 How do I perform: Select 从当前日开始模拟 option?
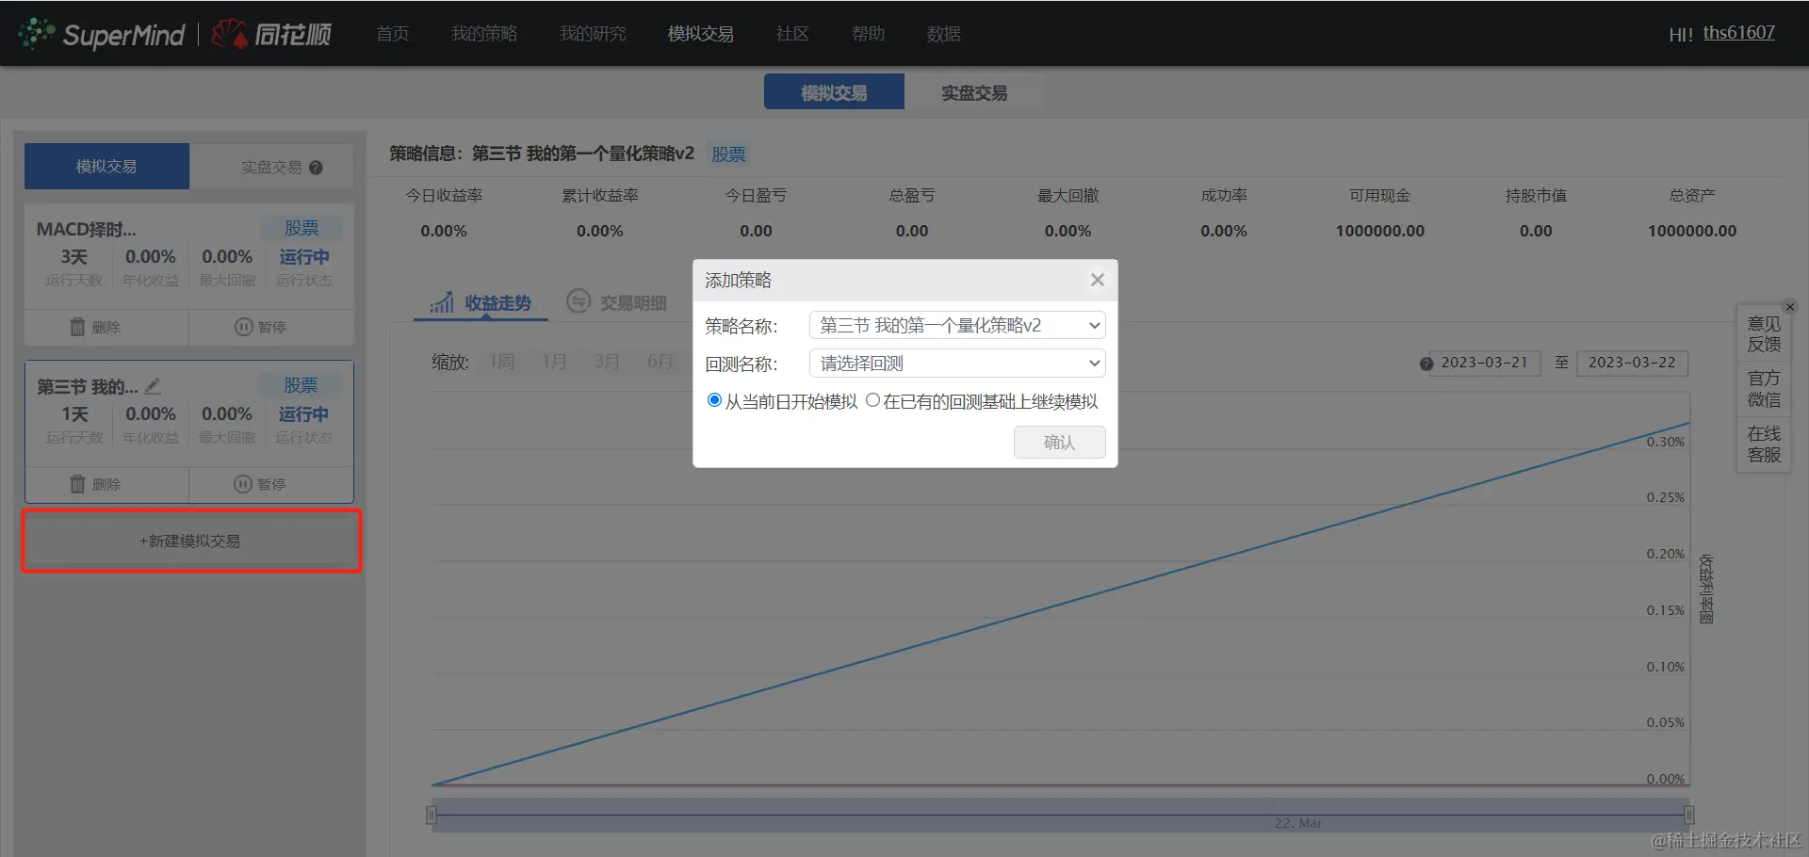tap(714, 399)
